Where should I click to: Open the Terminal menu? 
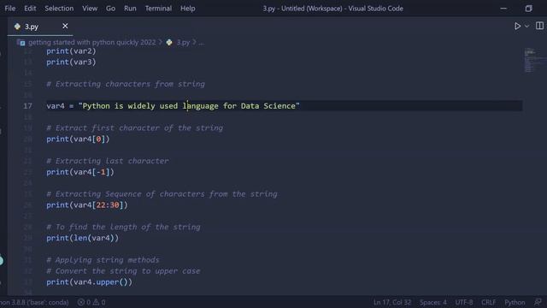(158, 9)
